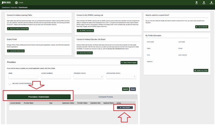Expand the Provider Status dropdown

point(88,77)
